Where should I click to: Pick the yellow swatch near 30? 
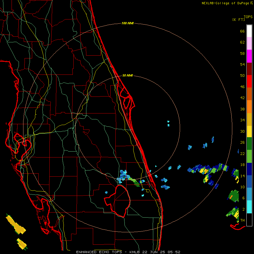tap(249, 132)
